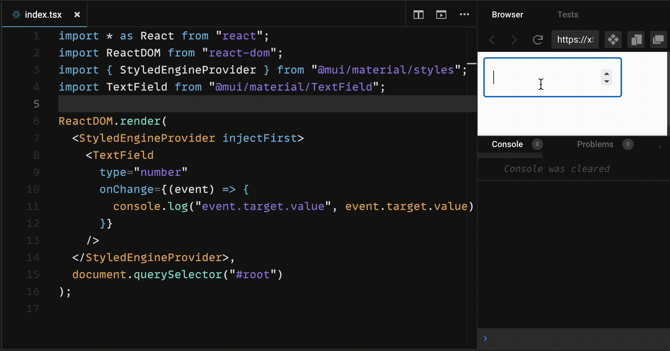Viewport: 670px width, 351px height.
Task: Click the "react-dom" import string on line 2
Action: click(x=239, y=53)
